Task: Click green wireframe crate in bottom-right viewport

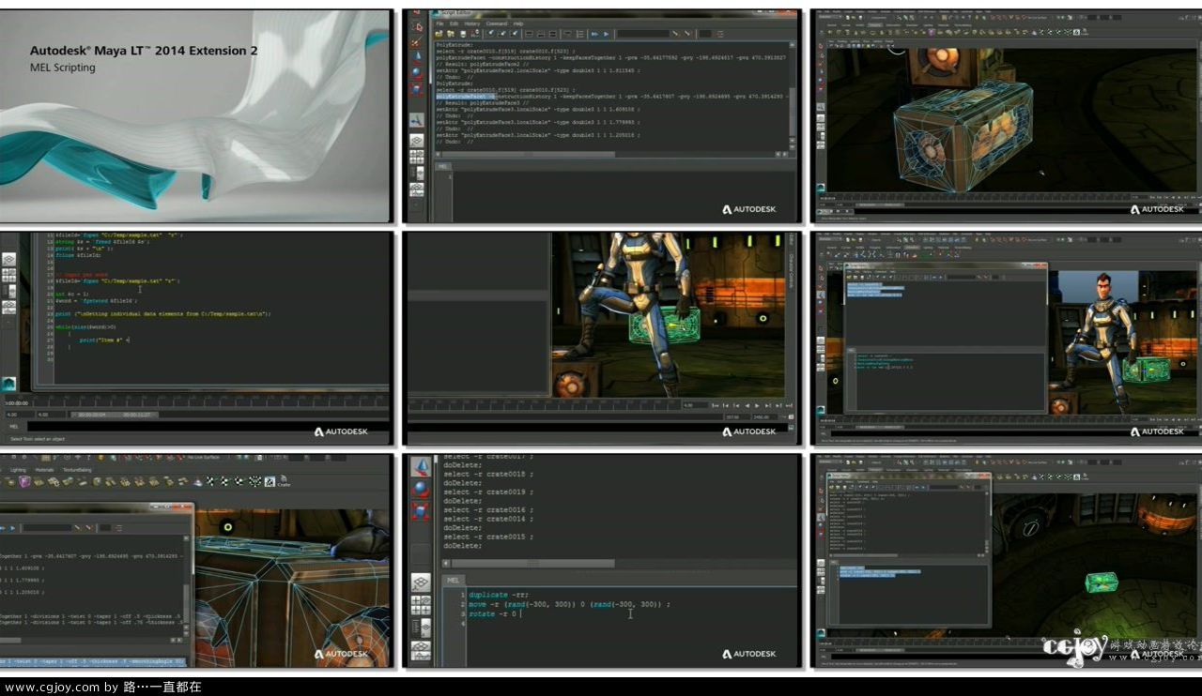Action: (1101, 582)
